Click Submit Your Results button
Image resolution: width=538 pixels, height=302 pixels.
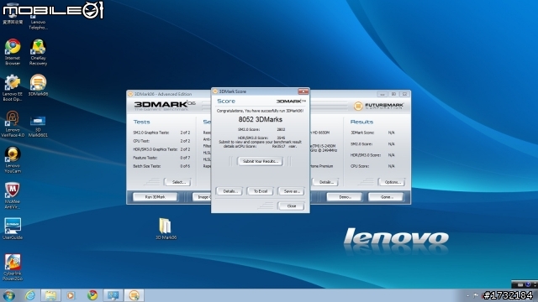pyautogui.click(x=260, y=161)
